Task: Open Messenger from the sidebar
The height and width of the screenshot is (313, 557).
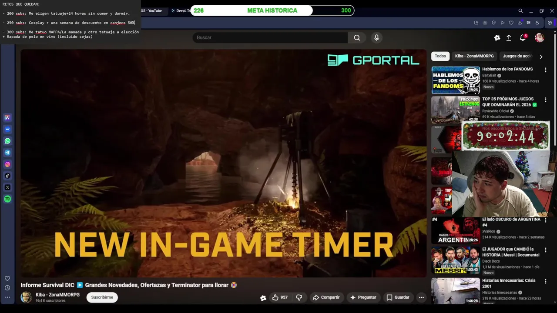Action: [7, 129]
